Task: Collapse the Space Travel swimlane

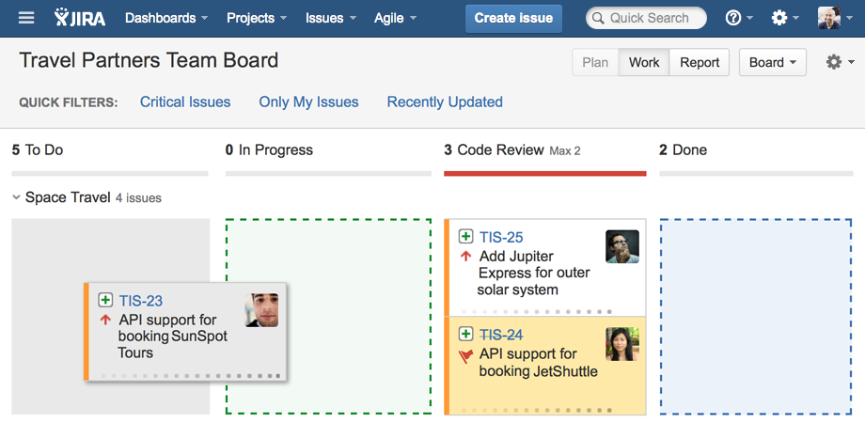Action: click(17, 197)
